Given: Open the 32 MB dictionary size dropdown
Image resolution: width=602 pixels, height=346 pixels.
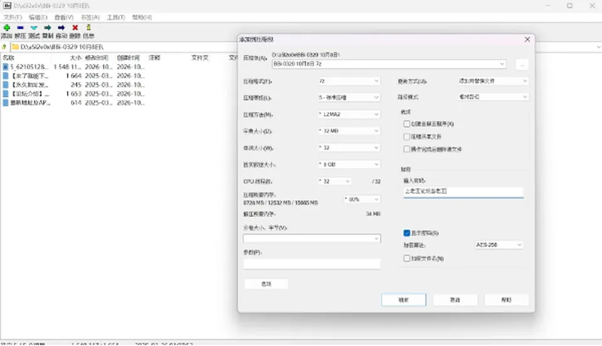Looking at the screenshot, I should click(x=349, y=131).
